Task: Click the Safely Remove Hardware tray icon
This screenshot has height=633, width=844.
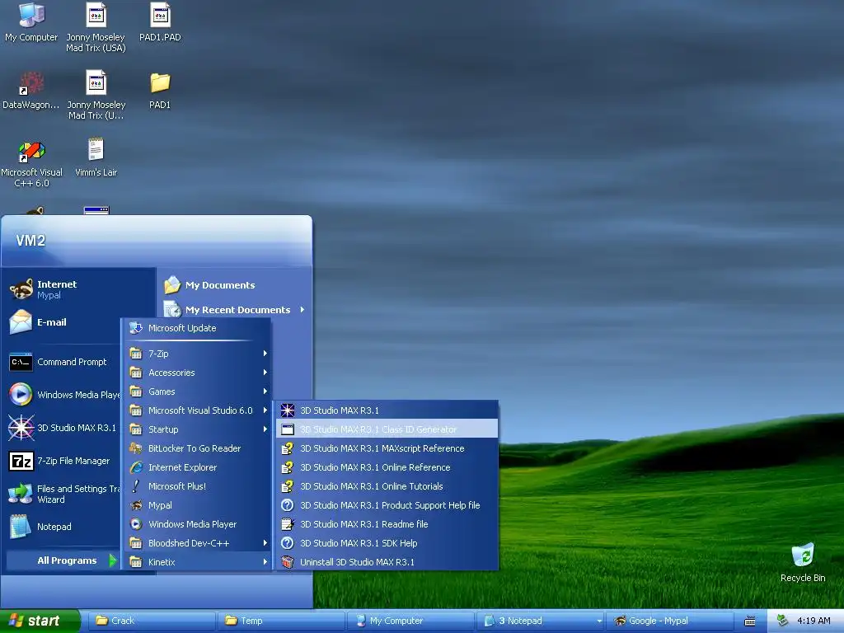Action: (x=783, y=621)
